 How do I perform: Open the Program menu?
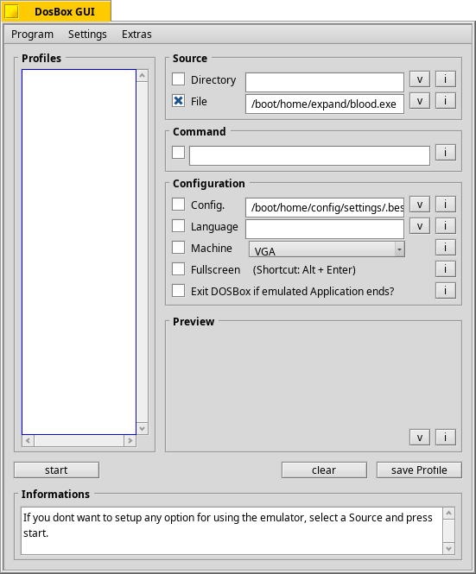pos(32,34)
